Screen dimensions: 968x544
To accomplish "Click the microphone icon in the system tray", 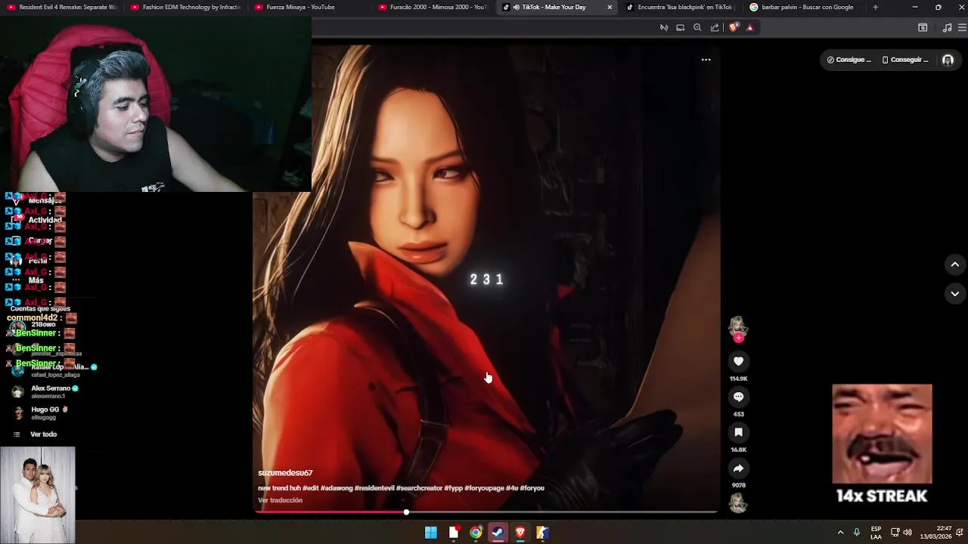I will [857, 533].
